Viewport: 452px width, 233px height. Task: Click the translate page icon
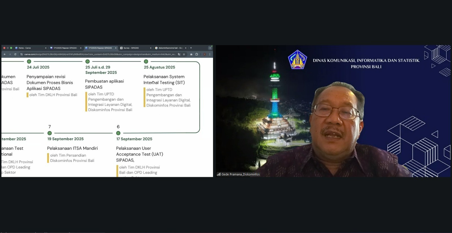[179, 54]
